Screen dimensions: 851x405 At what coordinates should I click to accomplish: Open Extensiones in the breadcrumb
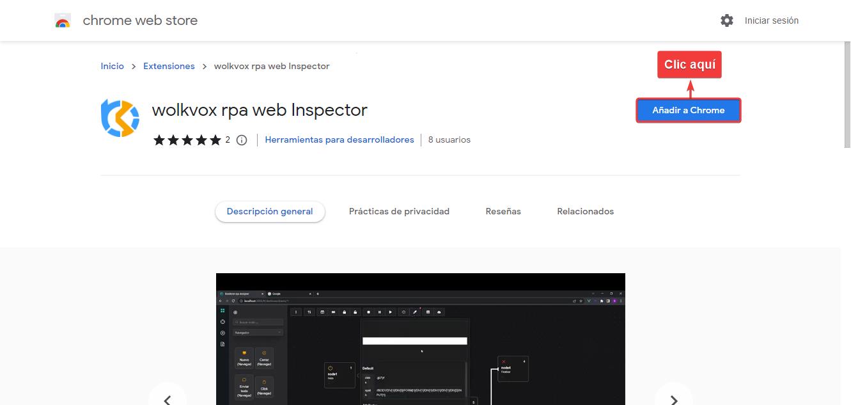[x=169, y=66]
